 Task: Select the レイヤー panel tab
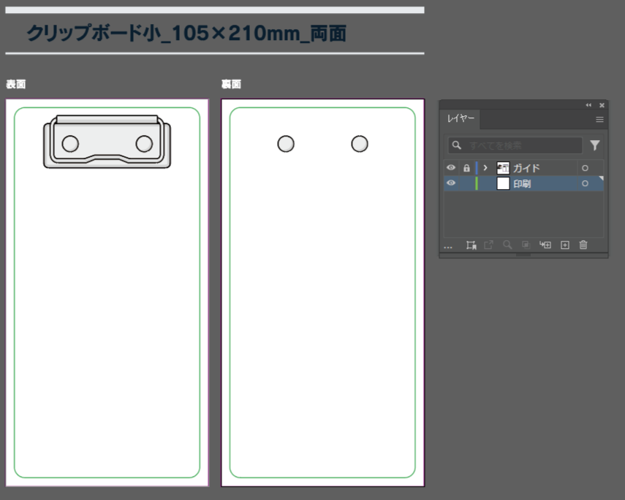461,119
